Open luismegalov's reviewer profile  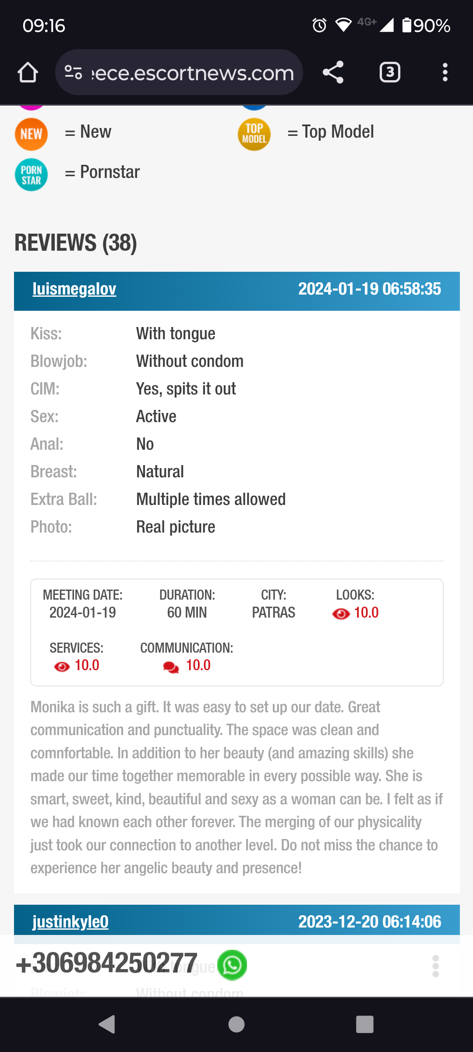74,289
